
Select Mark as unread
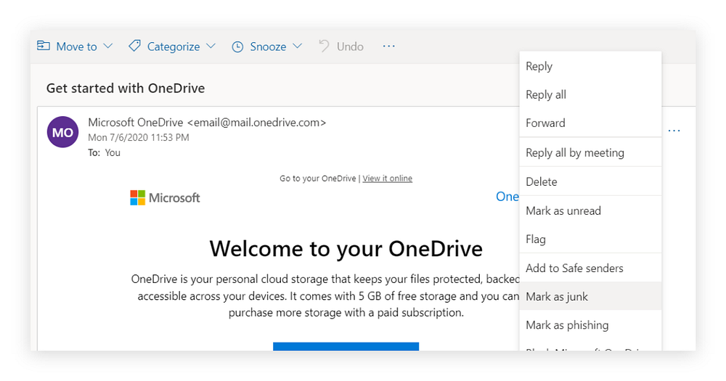[590, 210]
